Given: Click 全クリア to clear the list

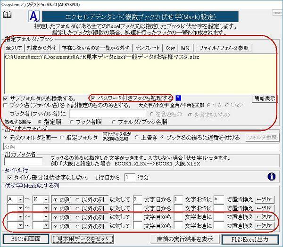Looking at the screenshot, I should coord(14,48).
